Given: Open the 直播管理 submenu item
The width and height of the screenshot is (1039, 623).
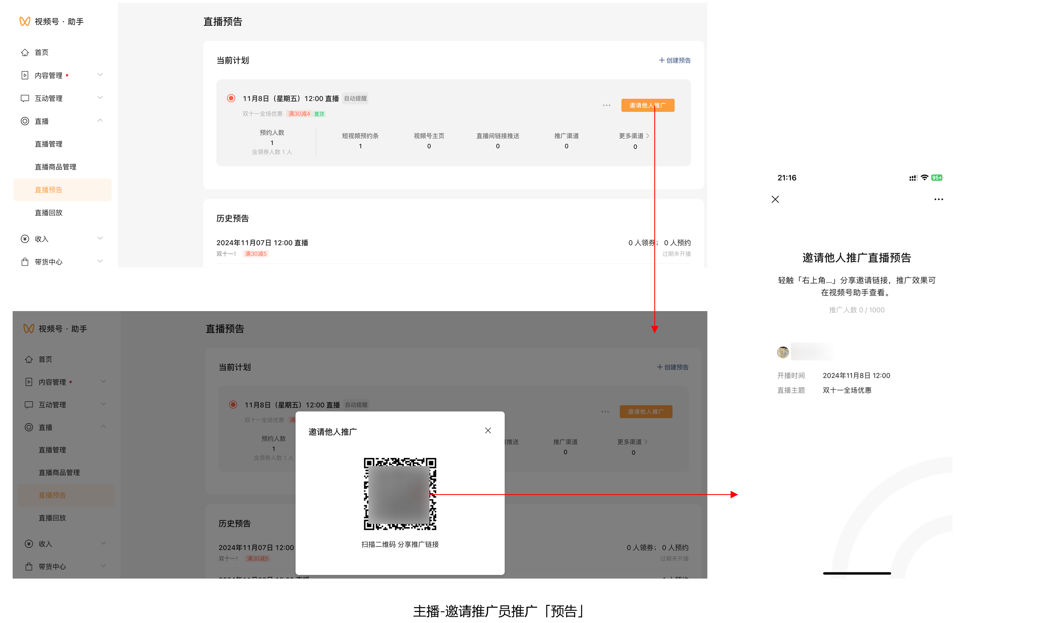Looking at the screenshot, I should point(48,144).
